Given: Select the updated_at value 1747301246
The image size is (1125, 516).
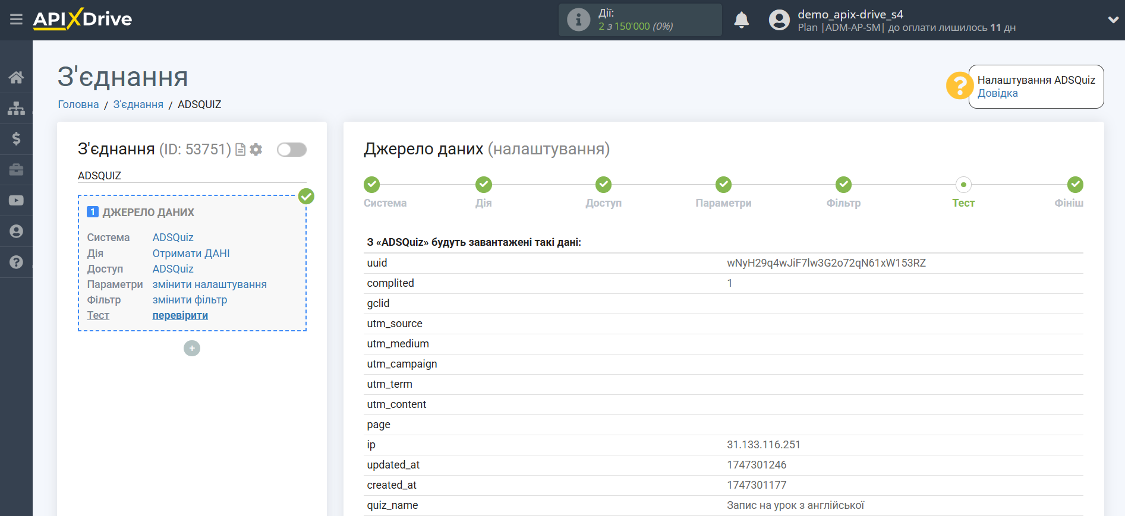Looking at the screenshot, I should 757,465.
